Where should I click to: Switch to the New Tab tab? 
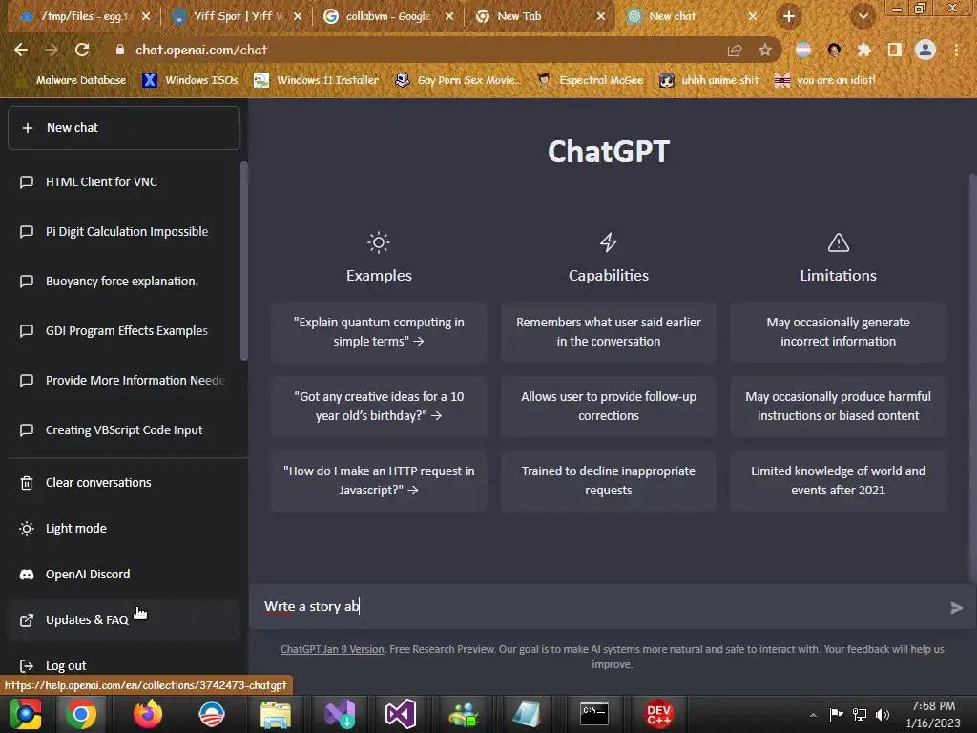tap(541, 16)
